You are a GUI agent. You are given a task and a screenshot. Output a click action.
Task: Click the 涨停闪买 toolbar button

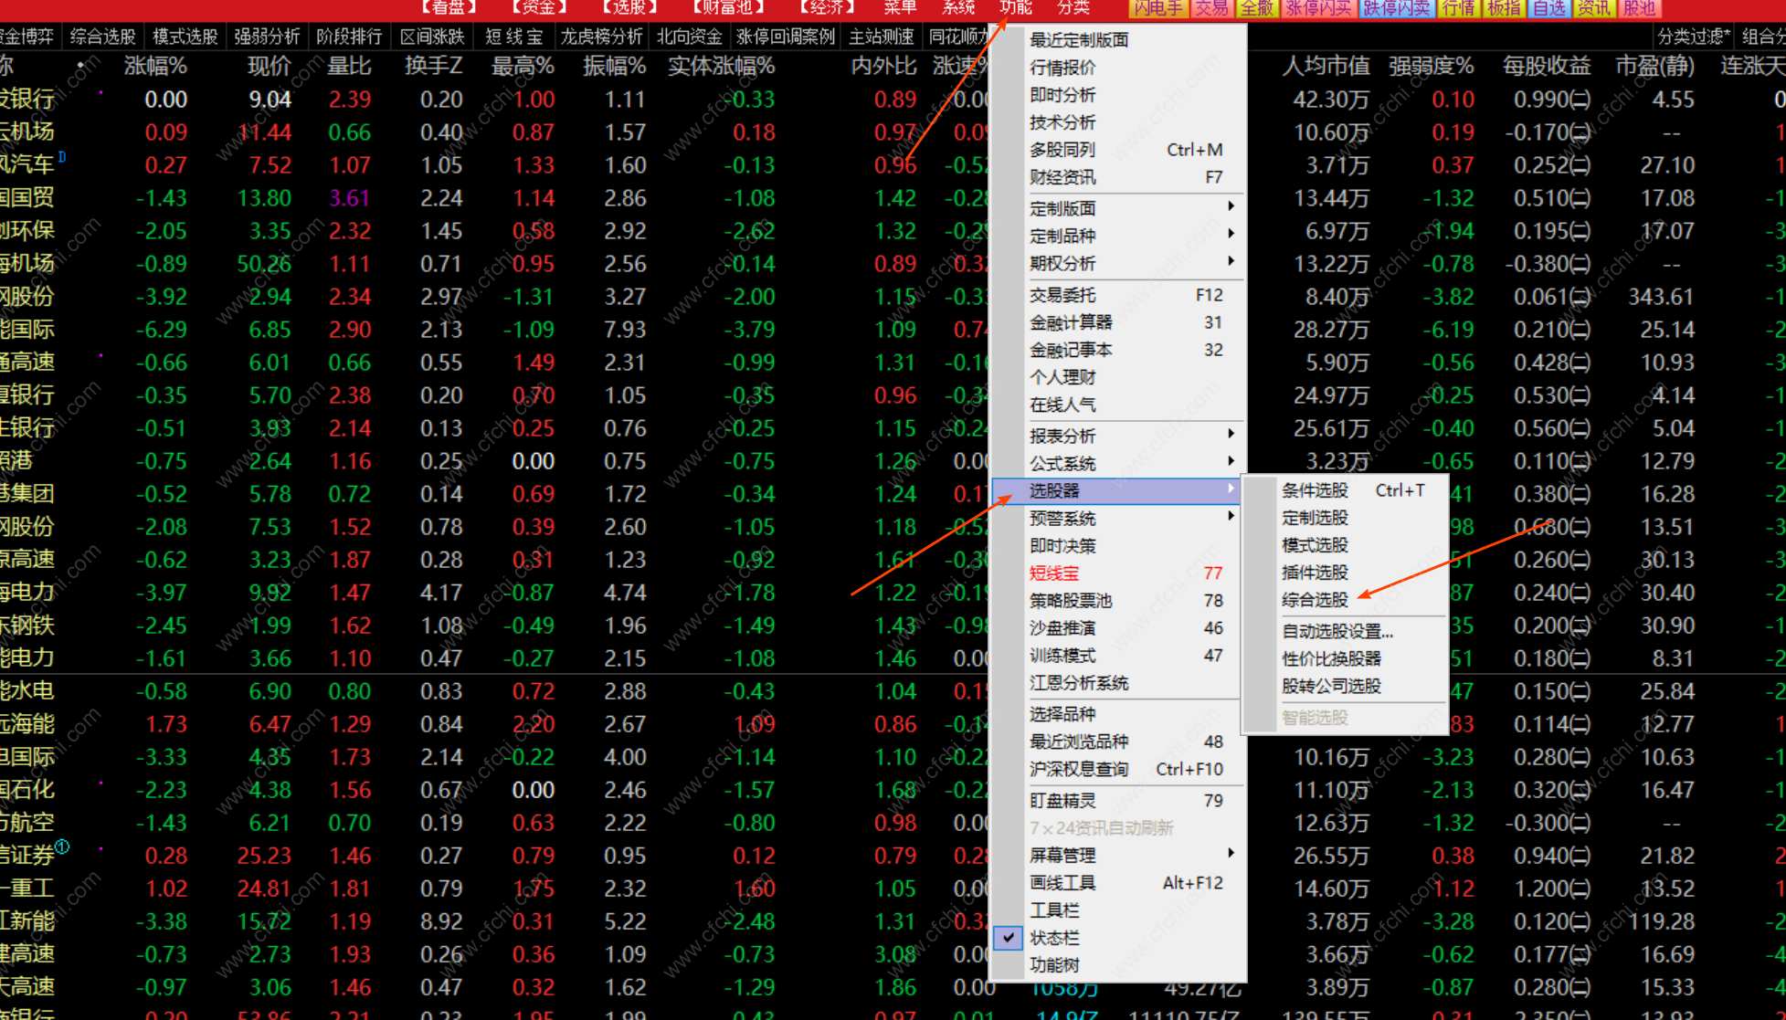pos(1318,8)
